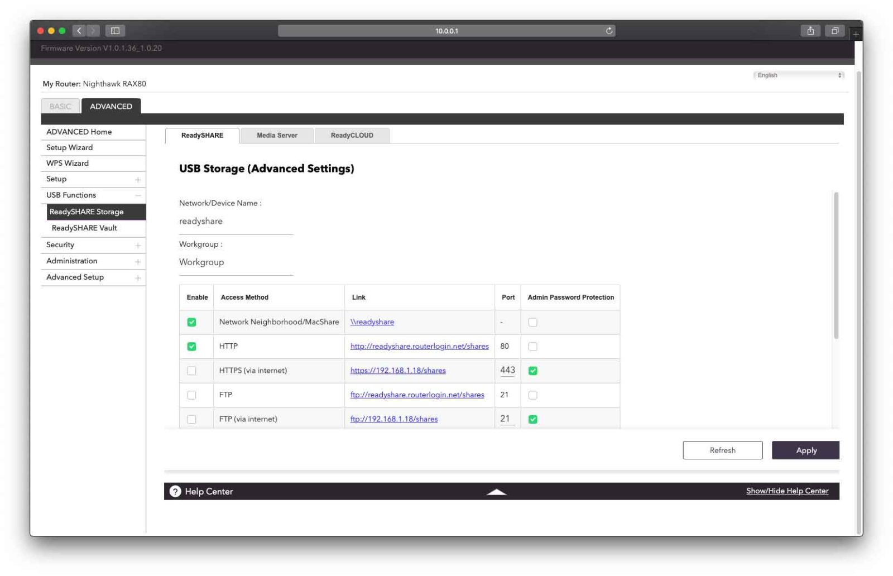This screenshot has width=893, height=576.
Task: Disable the HTTP access method checkbox
Action: point(191,347)
